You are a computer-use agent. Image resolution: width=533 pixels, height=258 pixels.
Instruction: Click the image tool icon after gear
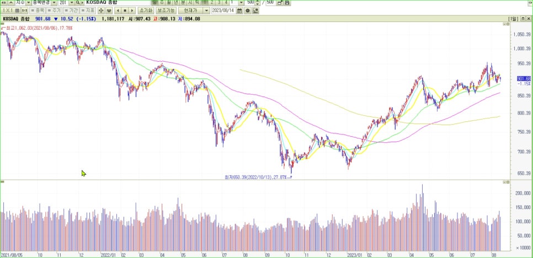click(x=255, y=10)
